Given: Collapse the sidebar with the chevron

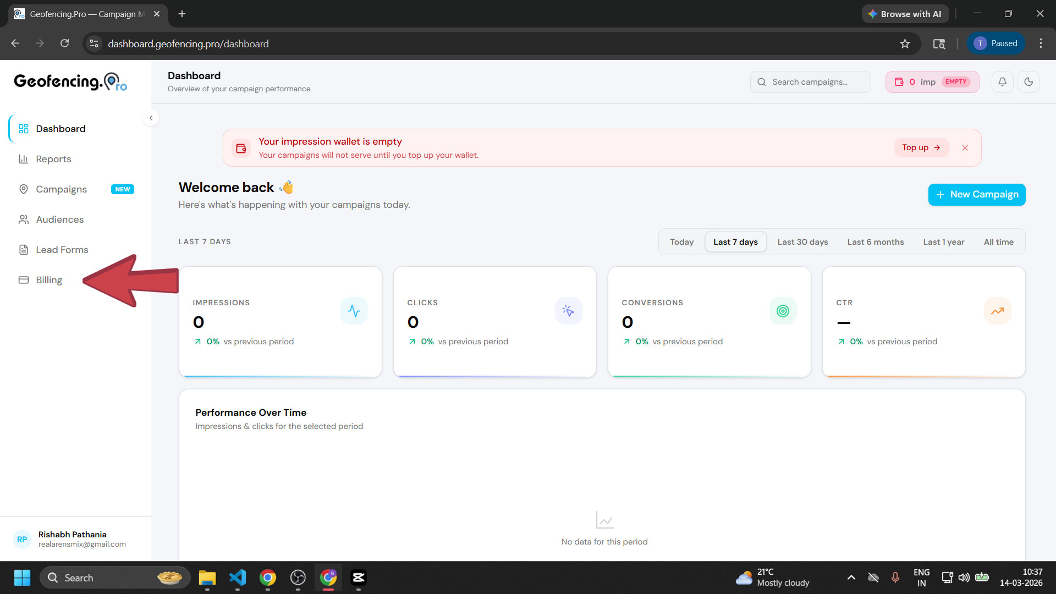Looking at the screenshot, I should [x=151, y=118].
